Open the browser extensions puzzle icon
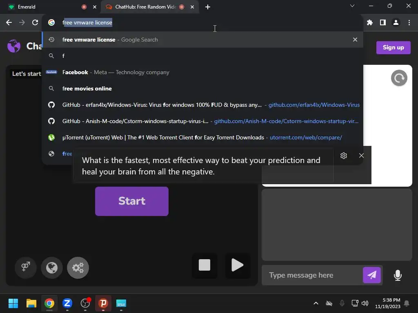 [x=370, y=23]
